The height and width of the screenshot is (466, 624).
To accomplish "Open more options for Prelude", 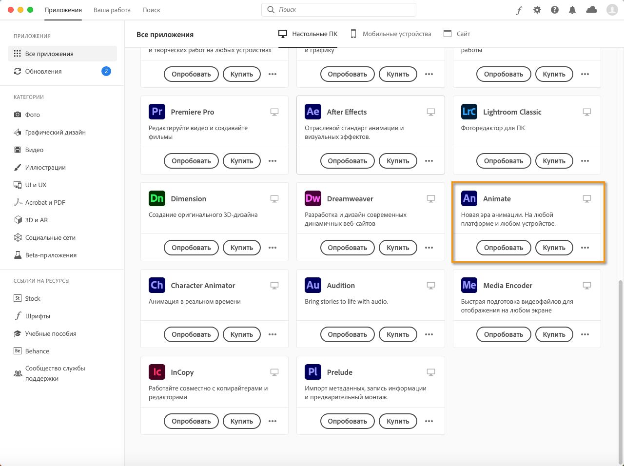I will coord(429,421).
